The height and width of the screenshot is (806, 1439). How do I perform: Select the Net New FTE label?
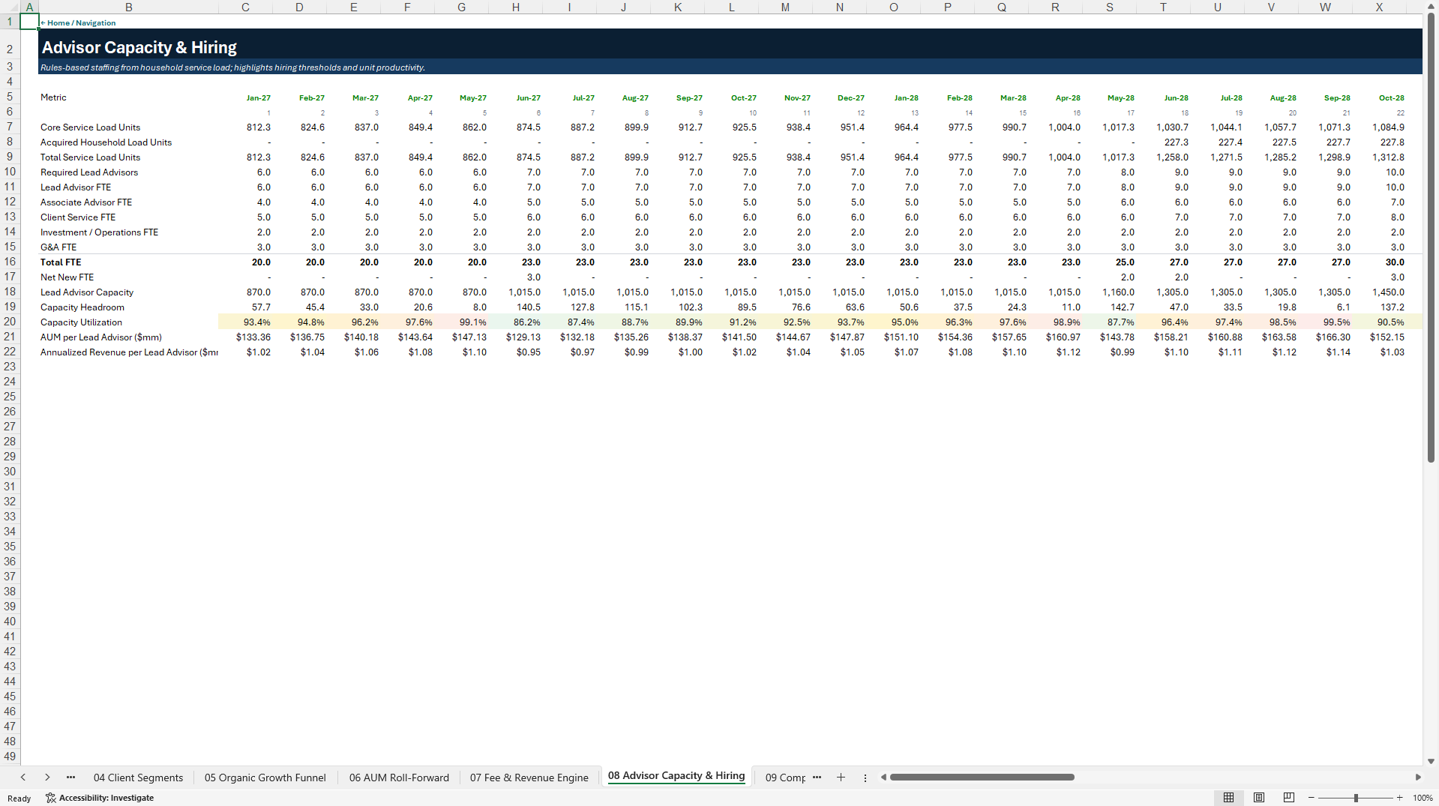click(x=67, y=277)
